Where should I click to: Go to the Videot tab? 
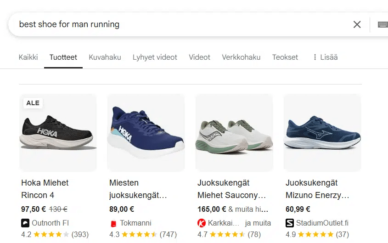[199, 57]
